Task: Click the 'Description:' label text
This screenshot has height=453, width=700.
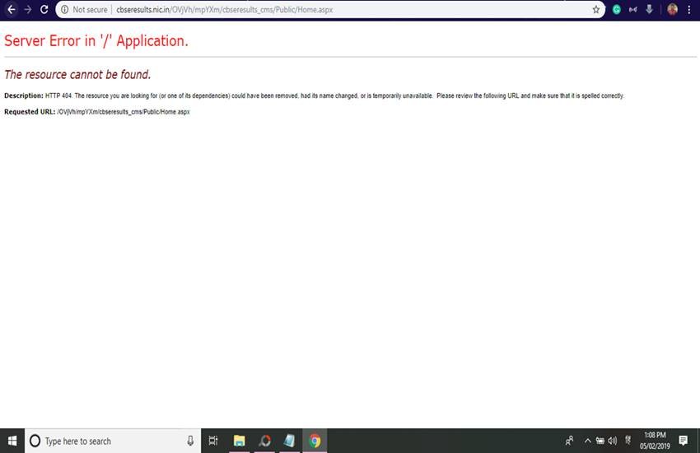Action: tap(24, 96)
